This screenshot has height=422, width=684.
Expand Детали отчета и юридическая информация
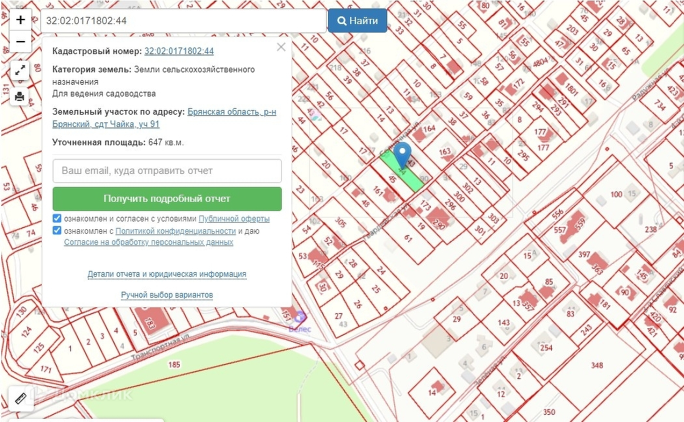click(x=167, y=274)
